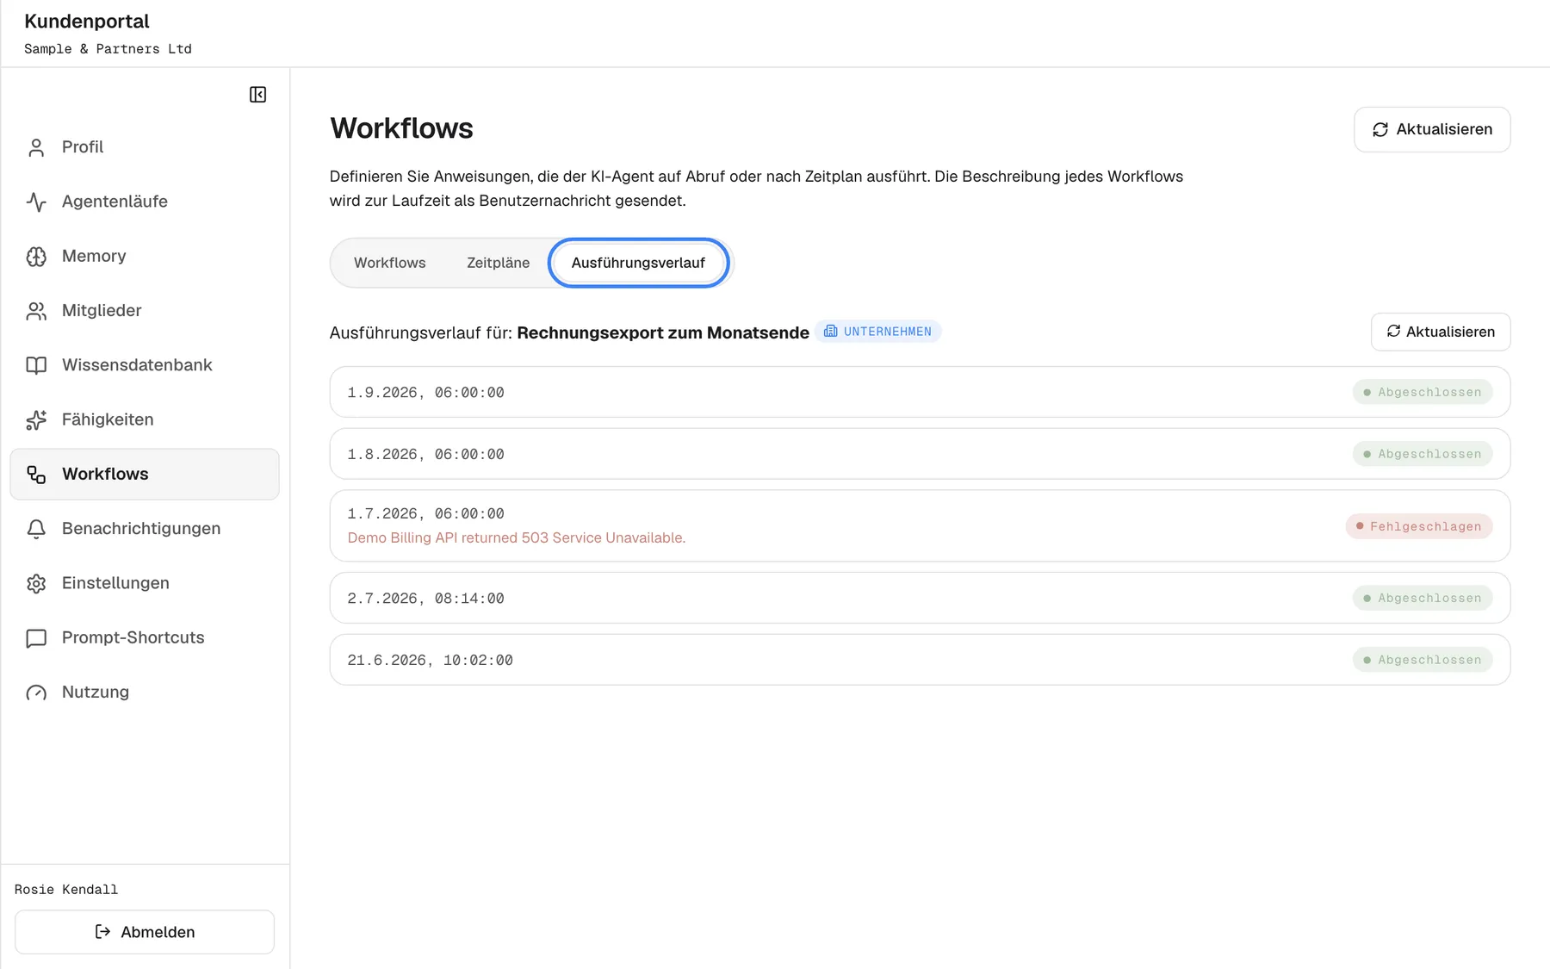Open the Wissensdatenbank page
The height and width of the screenshot is (969, 1550).
coord(145,365)
